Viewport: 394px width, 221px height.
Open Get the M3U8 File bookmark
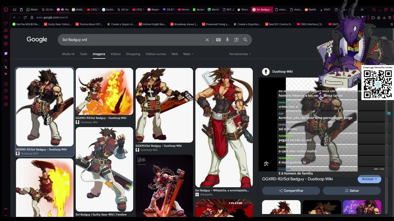[x=26, y=24]
